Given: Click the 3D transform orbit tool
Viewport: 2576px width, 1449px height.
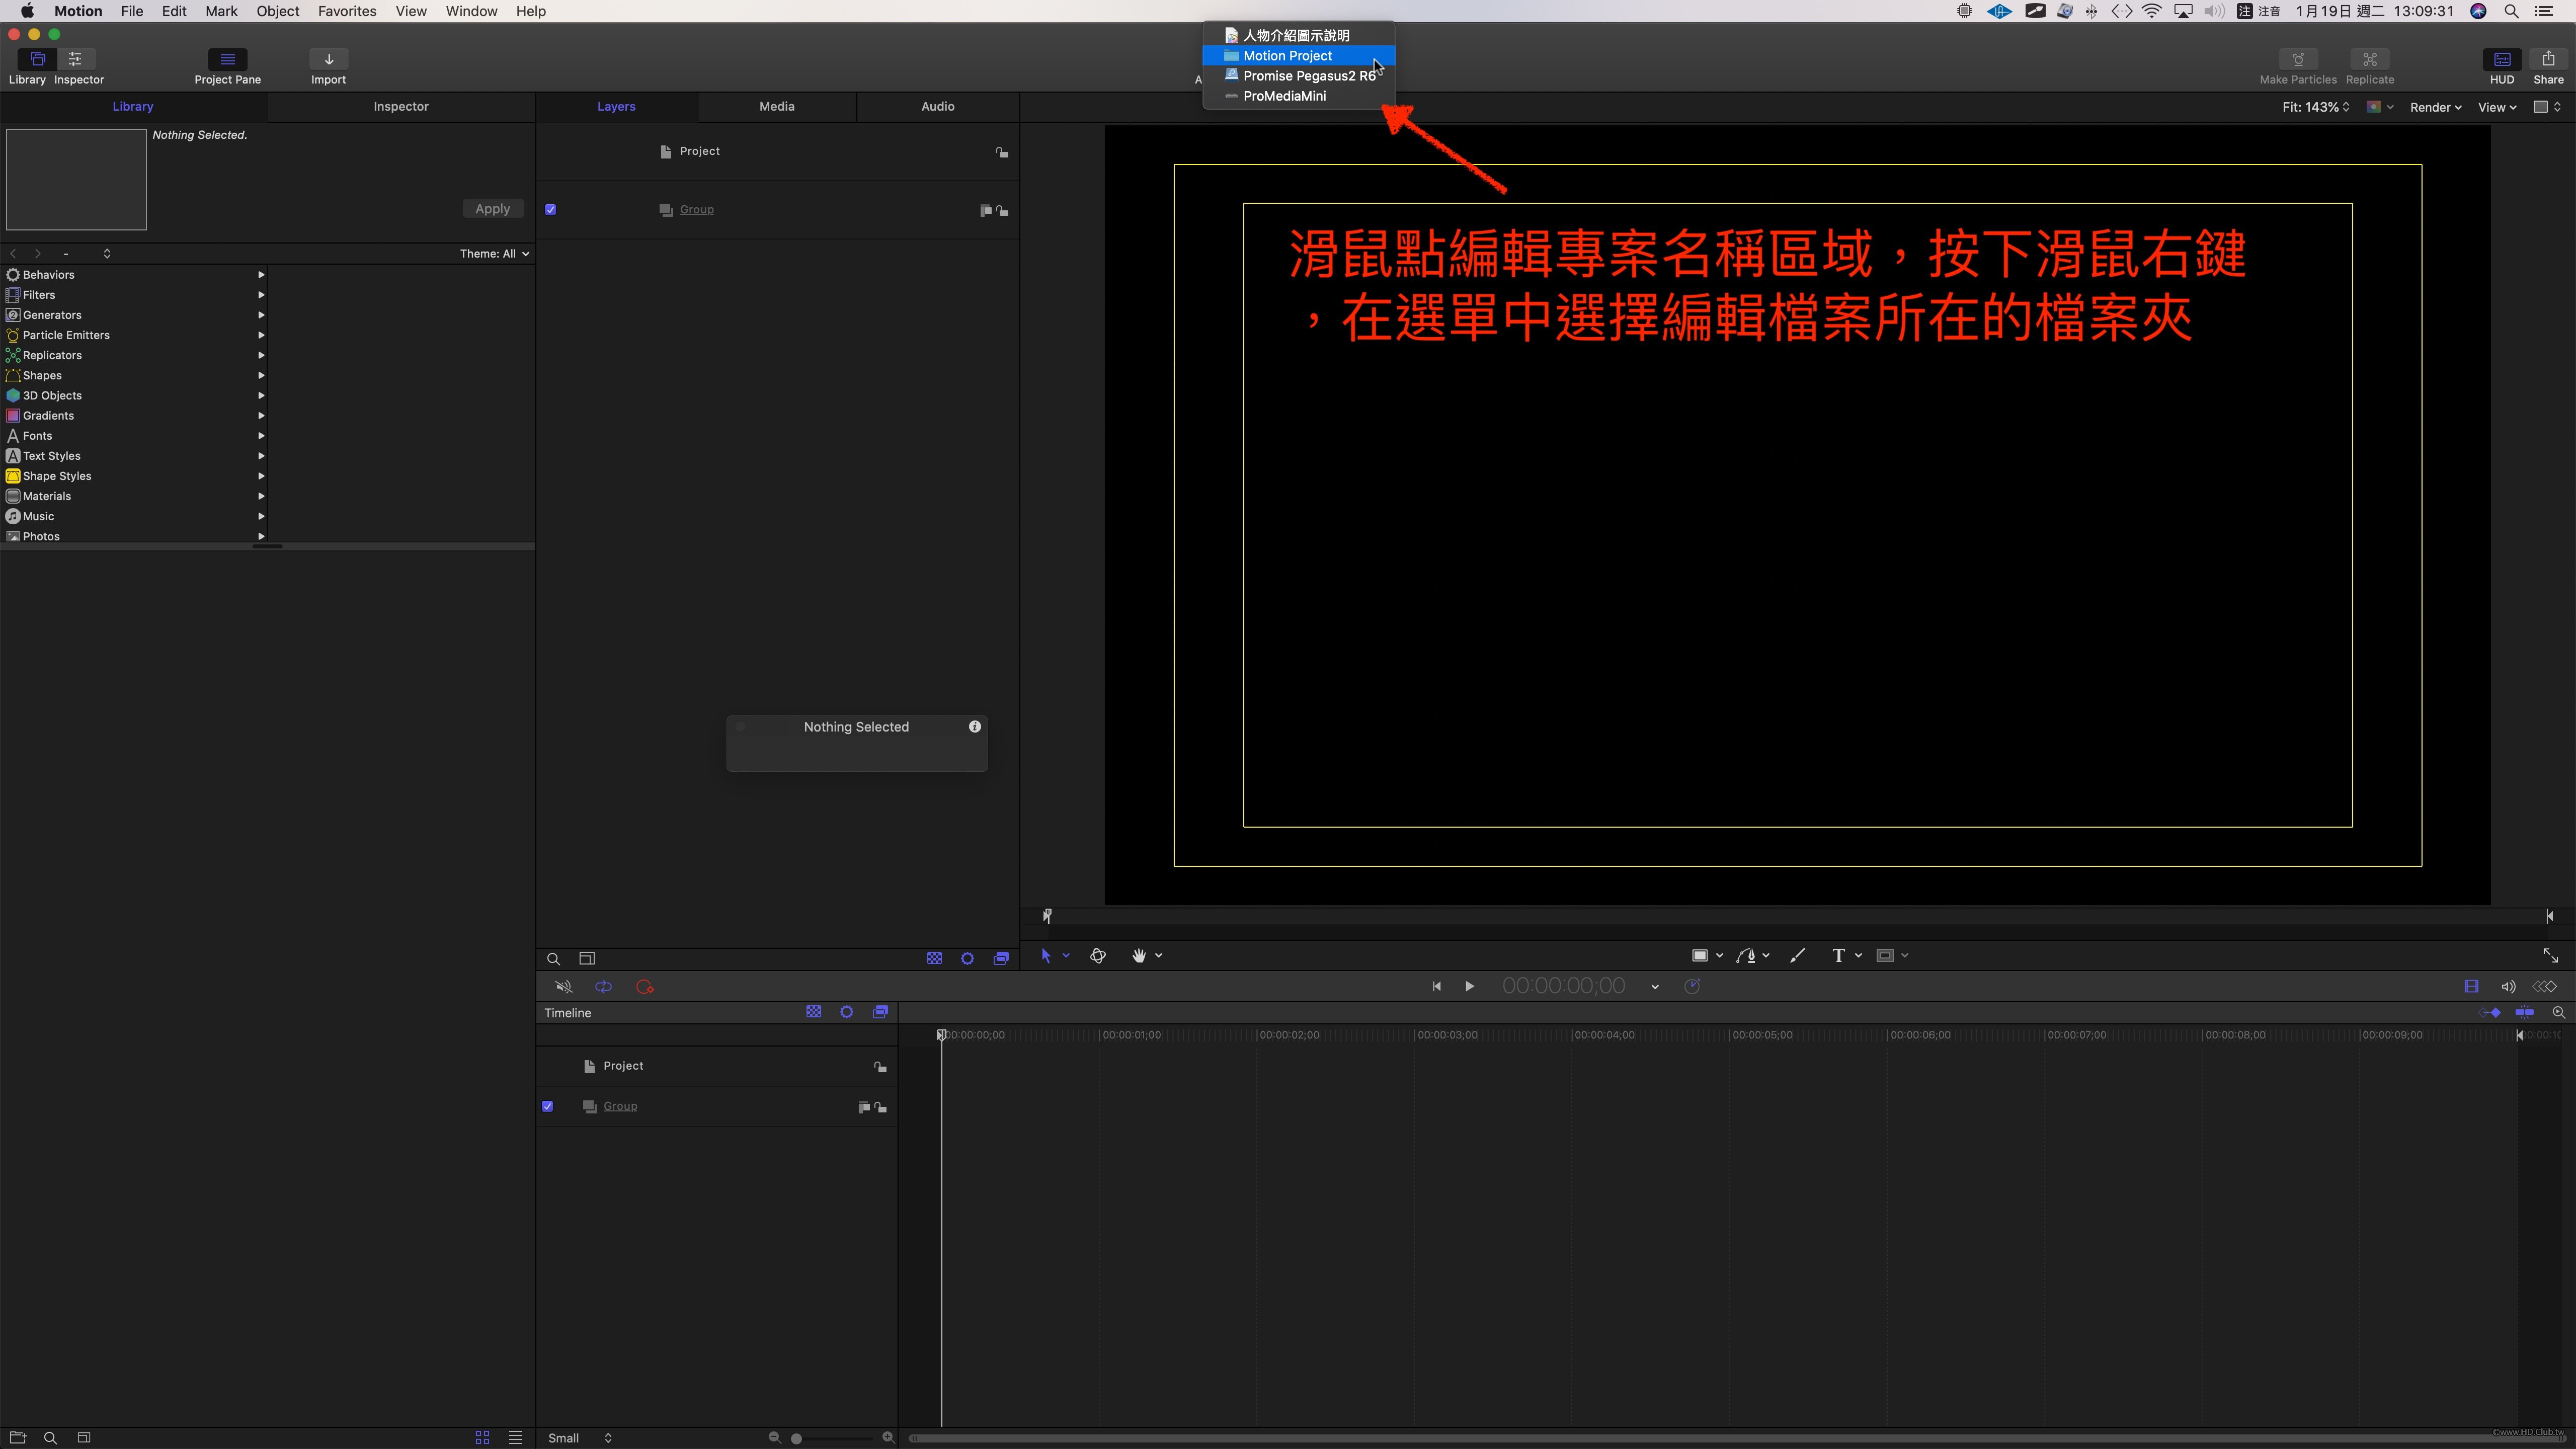Looking at the screenshot, I should tap(1098, 956).
